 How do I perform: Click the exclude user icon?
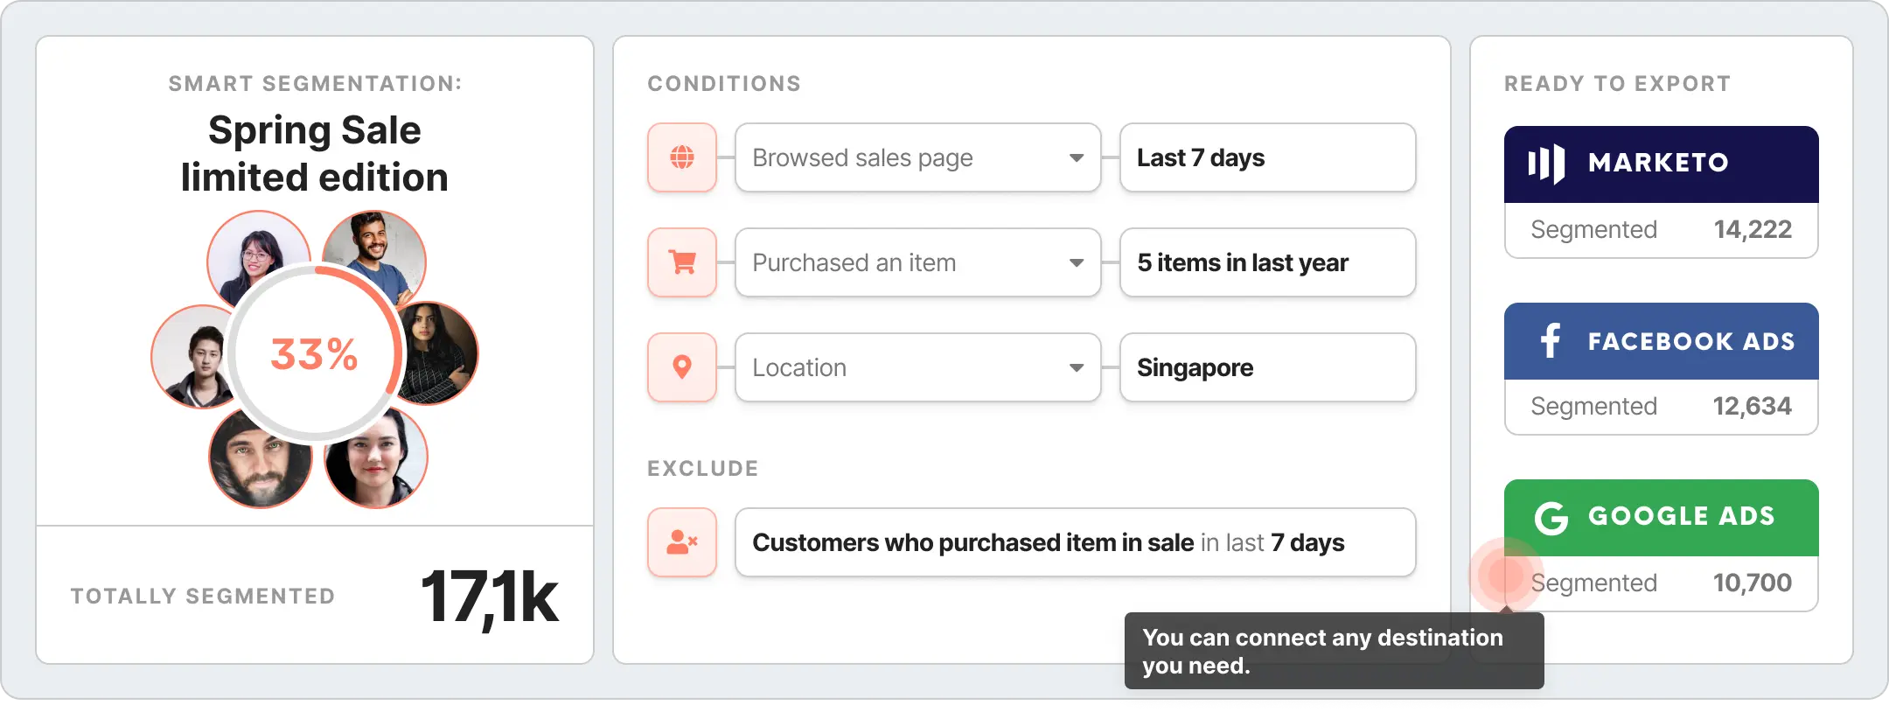(682, 542)
